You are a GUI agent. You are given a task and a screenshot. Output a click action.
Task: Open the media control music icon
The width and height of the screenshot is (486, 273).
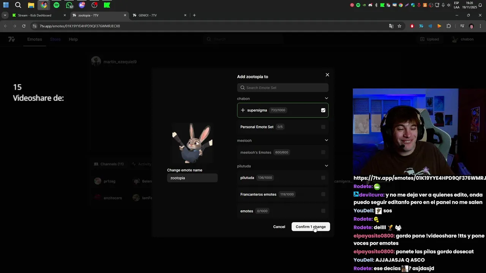pos(462,26)
